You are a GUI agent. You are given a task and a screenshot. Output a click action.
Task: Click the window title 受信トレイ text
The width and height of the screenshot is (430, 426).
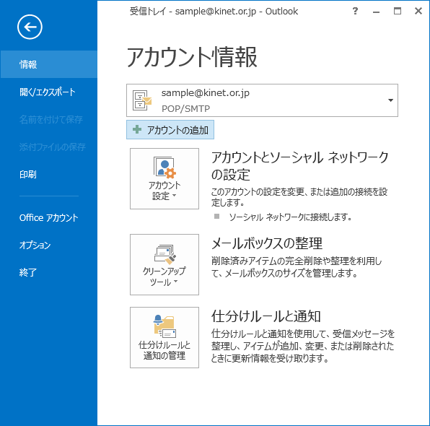point(148,12)
